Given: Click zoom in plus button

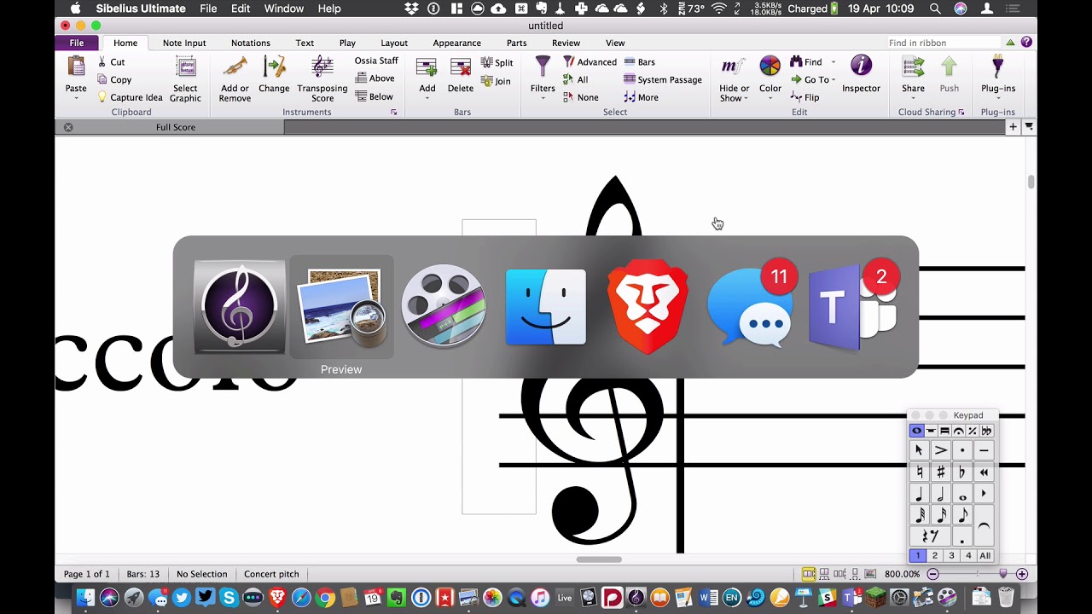Looking at the screenshot, I should [1021, 574].
